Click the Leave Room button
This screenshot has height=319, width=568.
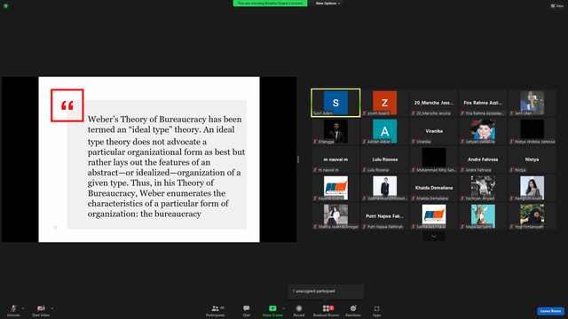(550, 311)
